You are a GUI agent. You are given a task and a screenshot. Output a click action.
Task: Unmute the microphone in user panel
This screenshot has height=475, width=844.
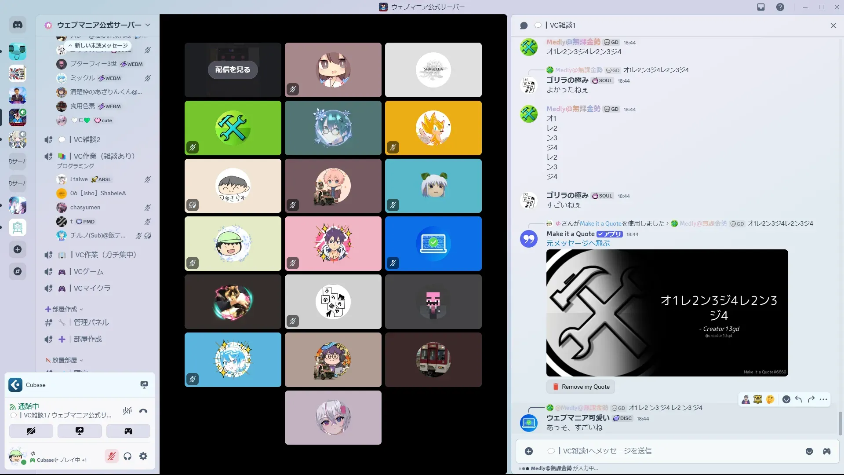[111, 457]
